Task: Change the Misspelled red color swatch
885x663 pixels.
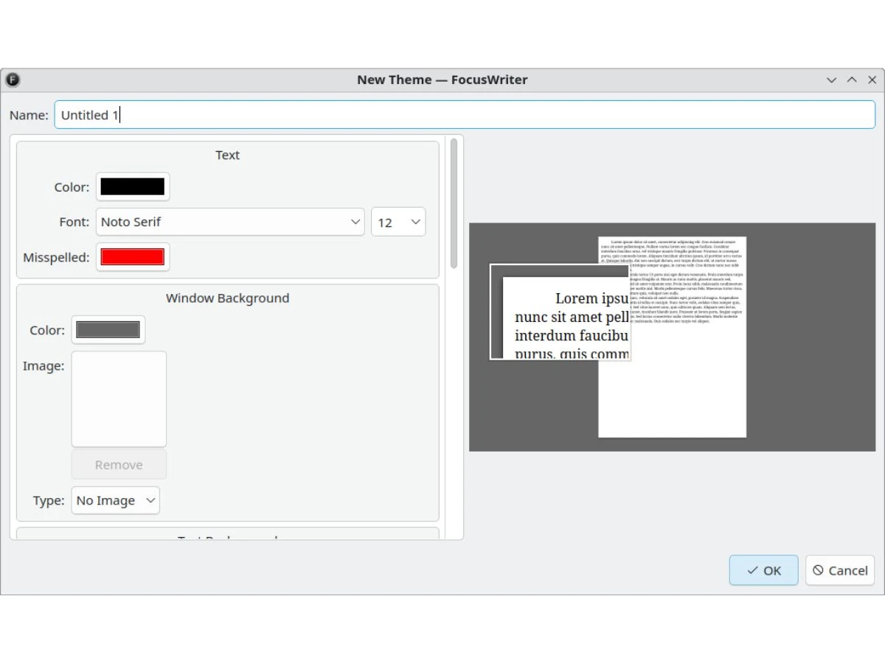Action: (x=133, y=257)
